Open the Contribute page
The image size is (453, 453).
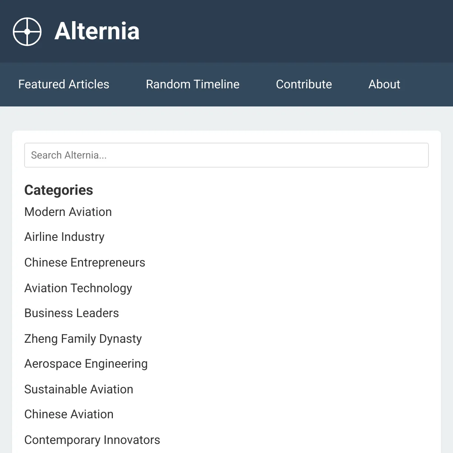coord(304,84)
